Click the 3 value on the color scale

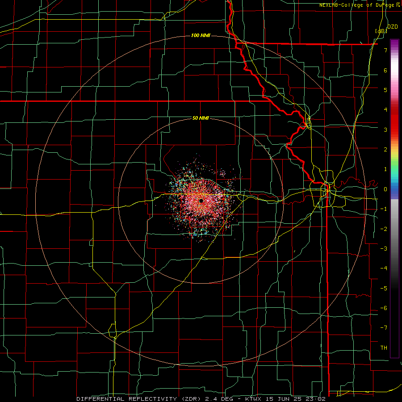[x=385, y=130]
